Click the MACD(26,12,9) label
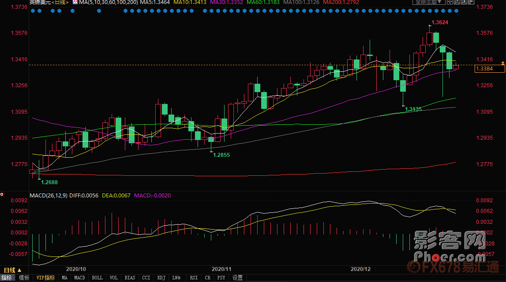Screen dimensions: 506x282 [49, 196]
